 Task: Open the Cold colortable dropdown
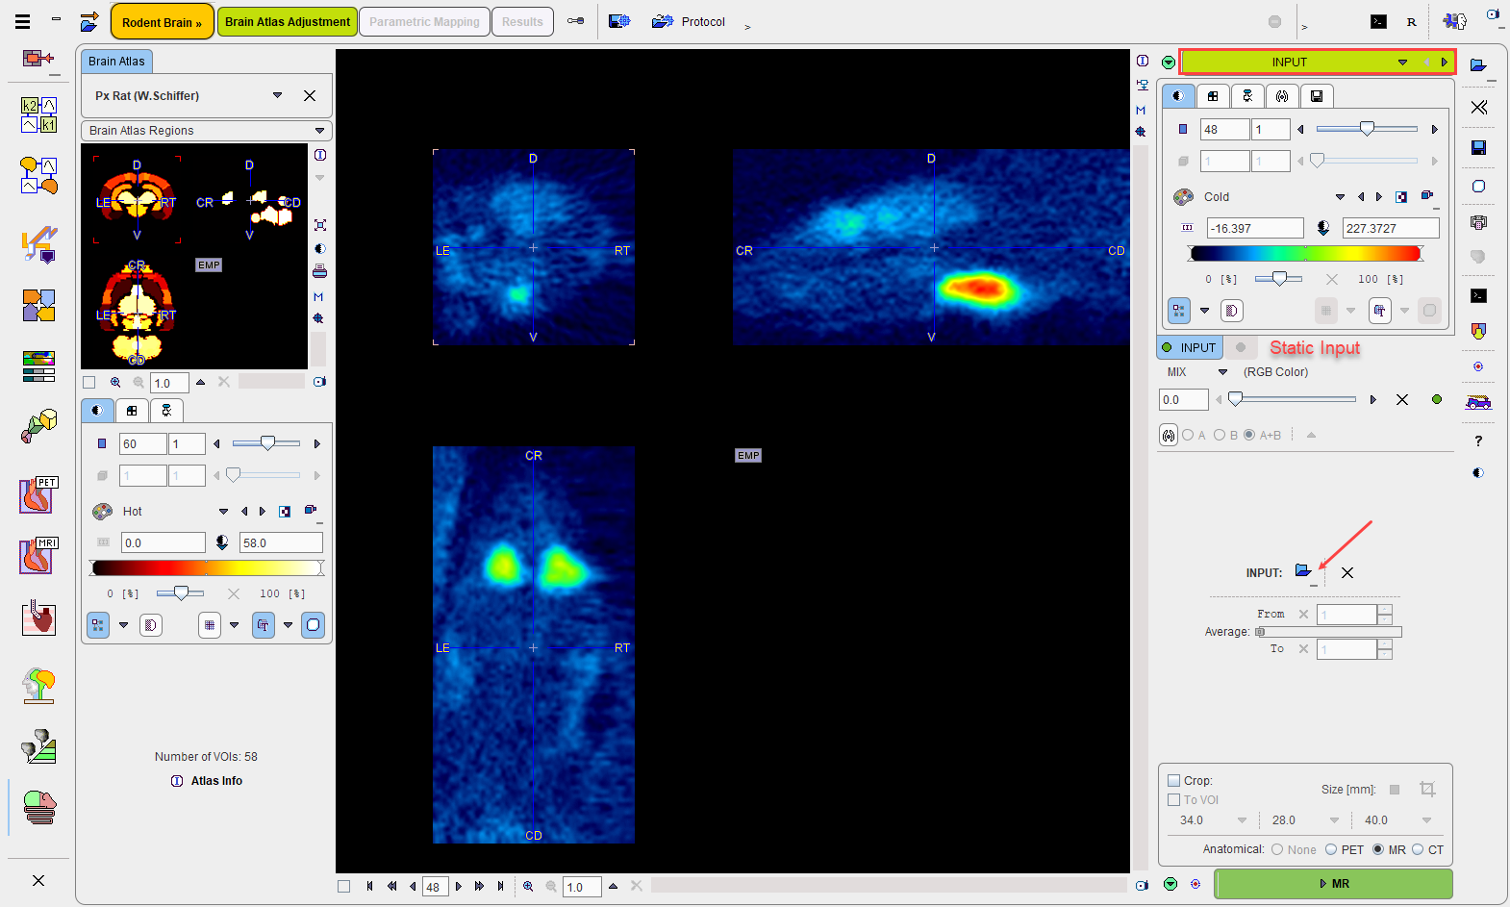coord(1340,196)
